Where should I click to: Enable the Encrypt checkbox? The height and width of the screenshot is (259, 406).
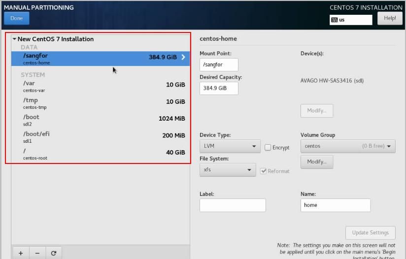(x=268, y=147)
